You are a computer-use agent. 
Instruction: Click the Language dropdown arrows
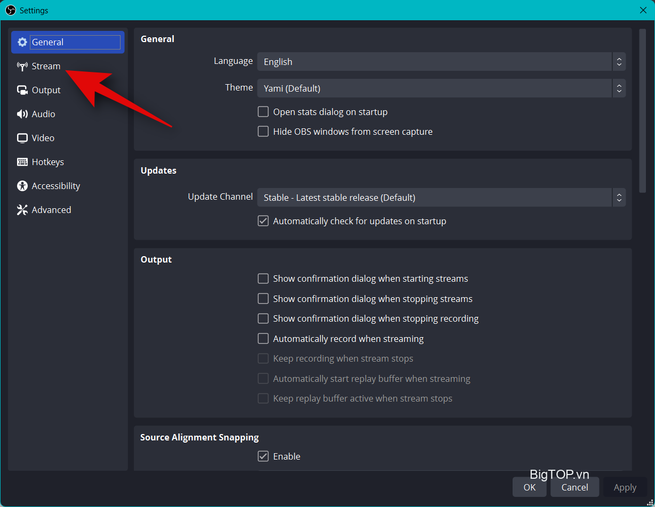click(x=619, y=62)
